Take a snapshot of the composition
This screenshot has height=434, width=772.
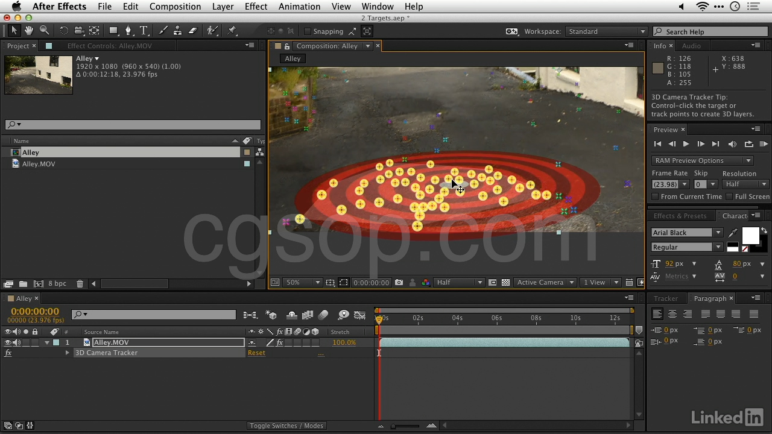click(x=399, y=281)
